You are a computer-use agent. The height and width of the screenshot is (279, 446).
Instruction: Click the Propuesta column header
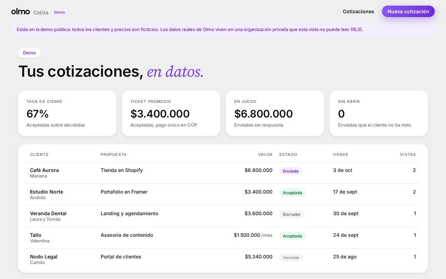click(x=114, y=154)
